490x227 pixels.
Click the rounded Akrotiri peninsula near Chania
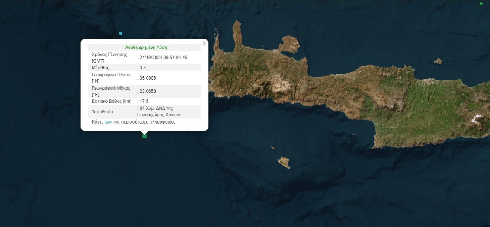[289, 44]
